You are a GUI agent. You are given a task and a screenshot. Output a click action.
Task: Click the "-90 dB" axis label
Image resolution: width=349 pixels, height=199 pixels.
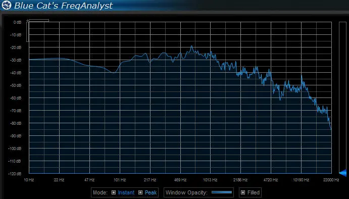(16, 136)
